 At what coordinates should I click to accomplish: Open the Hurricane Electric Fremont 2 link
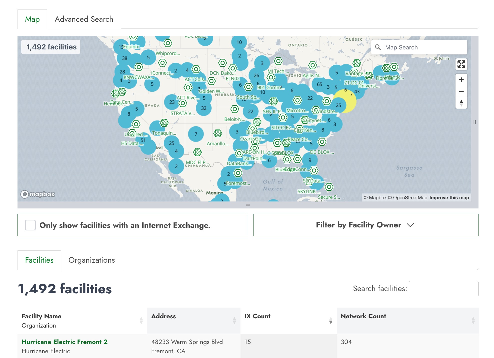(64, 342)
